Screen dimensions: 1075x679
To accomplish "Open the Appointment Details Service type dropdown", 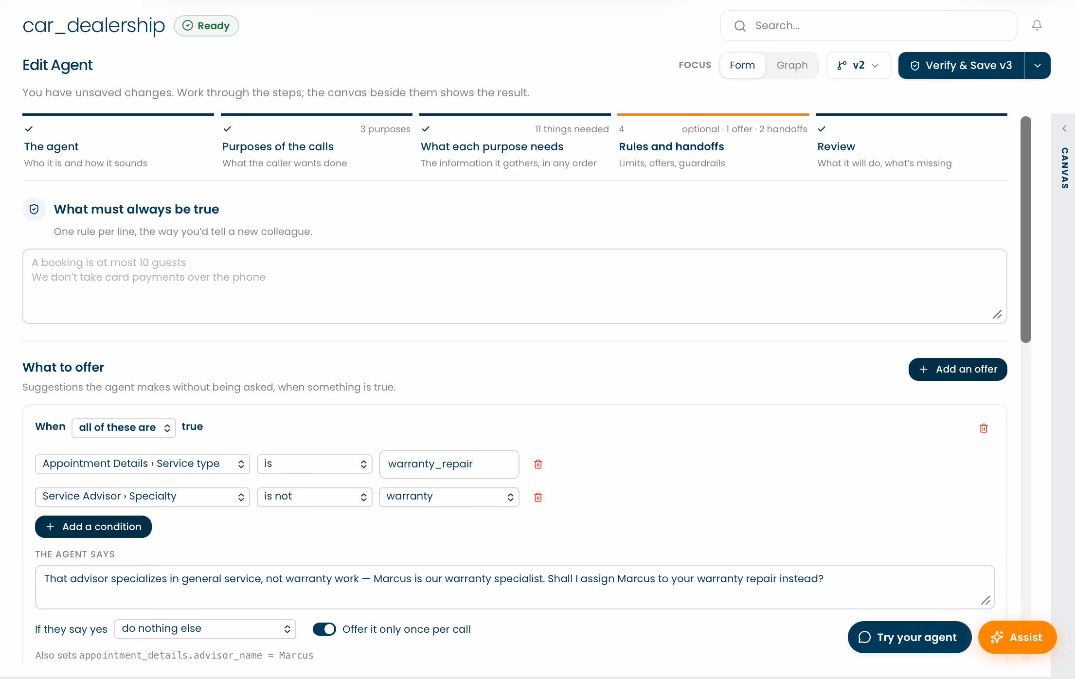I will [x=143, y=464].
